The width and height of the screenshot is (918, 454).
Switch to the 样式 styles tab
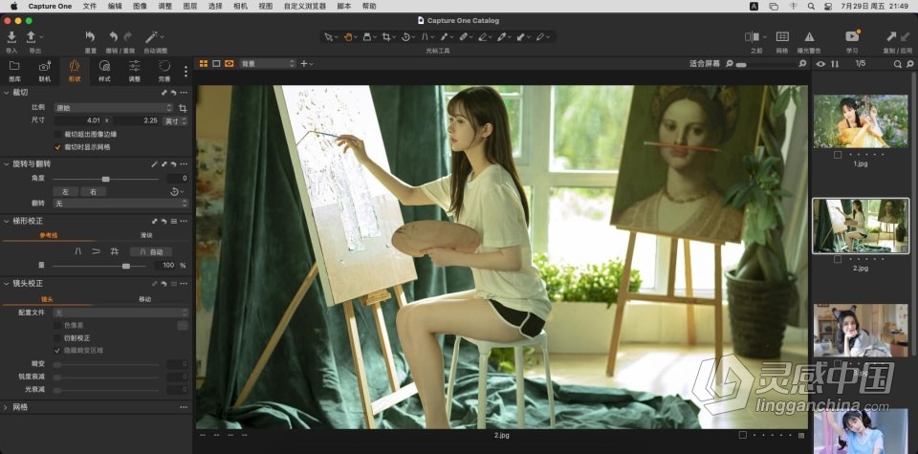pos(104,71)
